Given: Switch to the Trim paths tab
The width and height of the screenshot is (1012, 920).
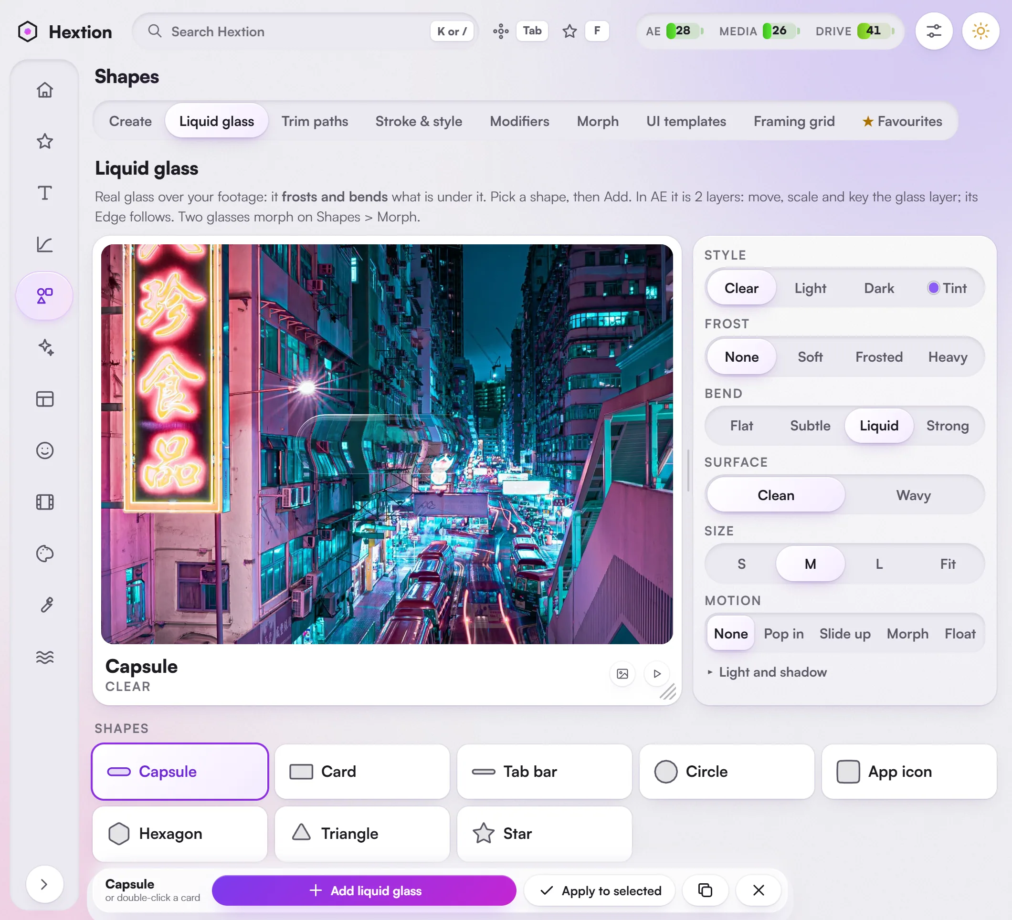Looking at the screenshot, I should [x=315, y=121].
